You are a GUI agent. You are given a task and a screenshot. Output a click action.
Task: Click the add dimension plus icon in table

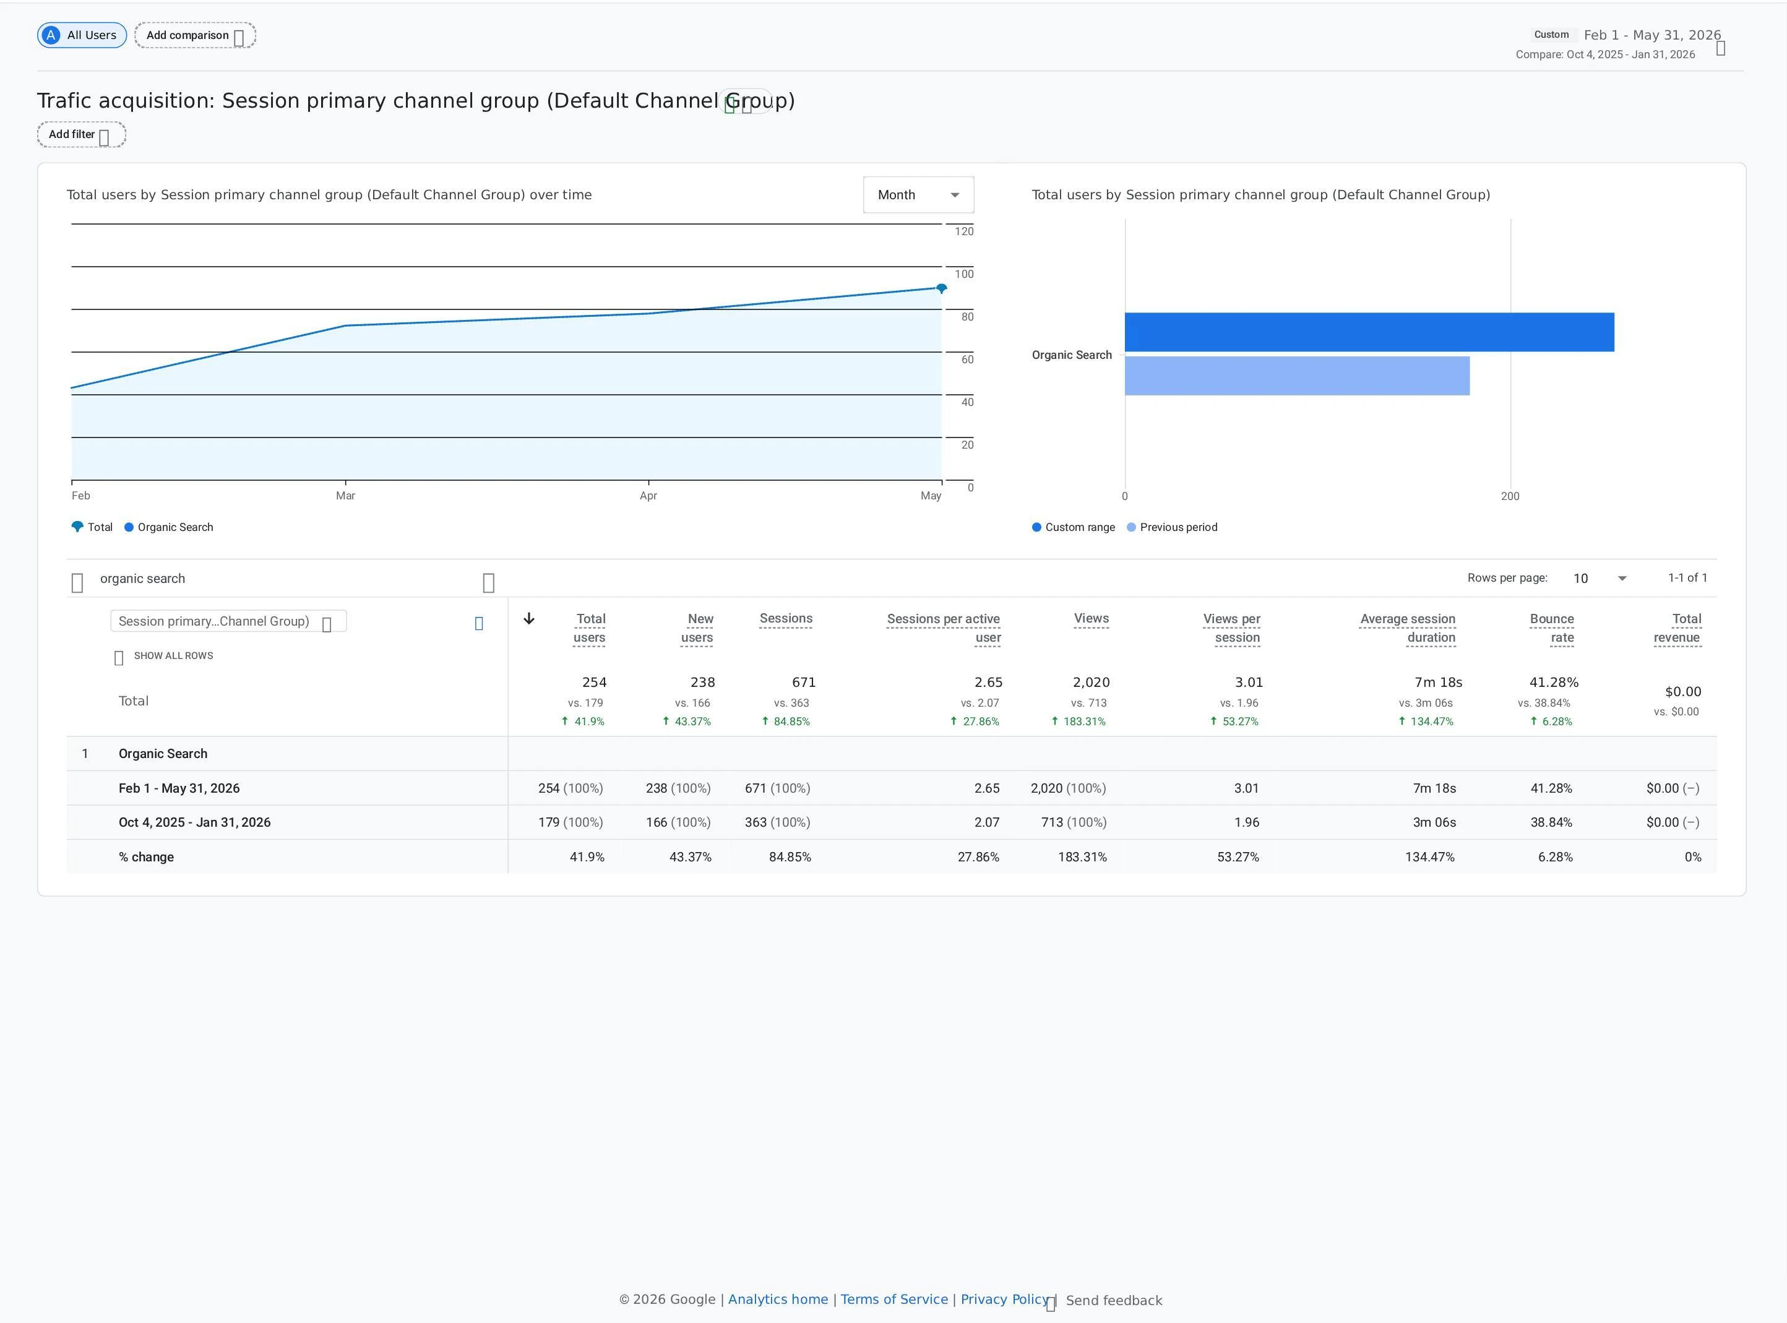[479, 623]
